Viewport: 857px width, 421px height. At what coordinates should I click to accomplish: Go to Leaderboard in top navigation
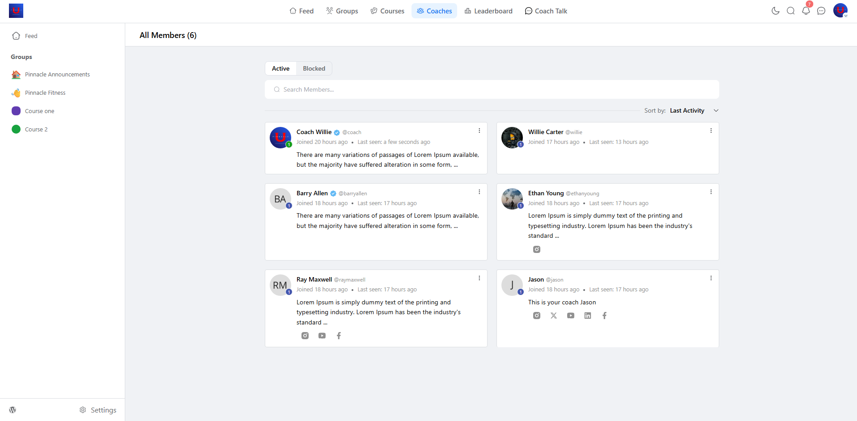tap(488, 11)
